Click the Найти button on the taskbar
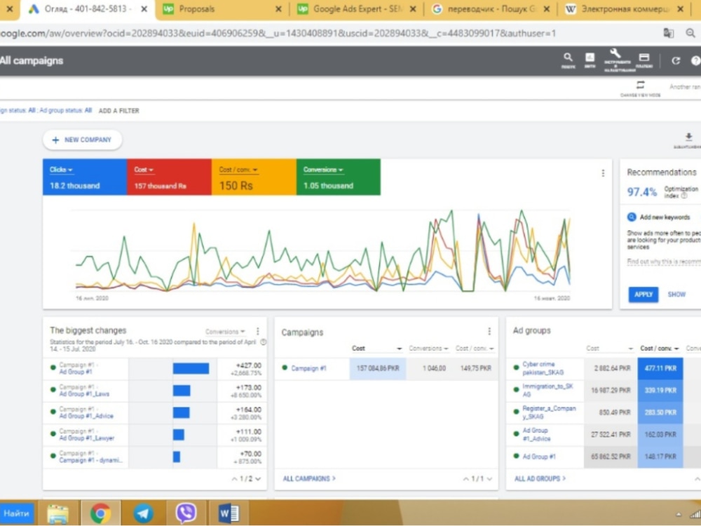 [17, 513]
